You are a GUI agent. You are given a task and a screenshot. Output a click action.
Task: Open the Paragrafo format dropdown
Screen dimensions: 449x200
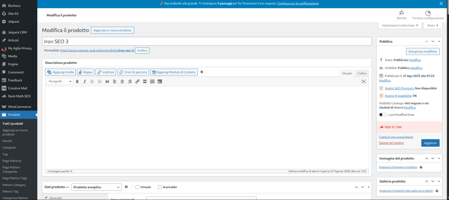(60, 82)
